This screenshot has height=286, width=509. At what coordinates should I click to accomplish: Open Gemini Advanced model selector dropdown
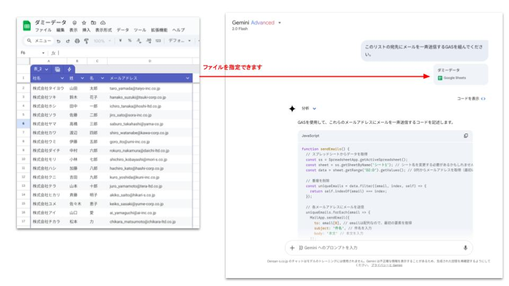coord(279,23)
